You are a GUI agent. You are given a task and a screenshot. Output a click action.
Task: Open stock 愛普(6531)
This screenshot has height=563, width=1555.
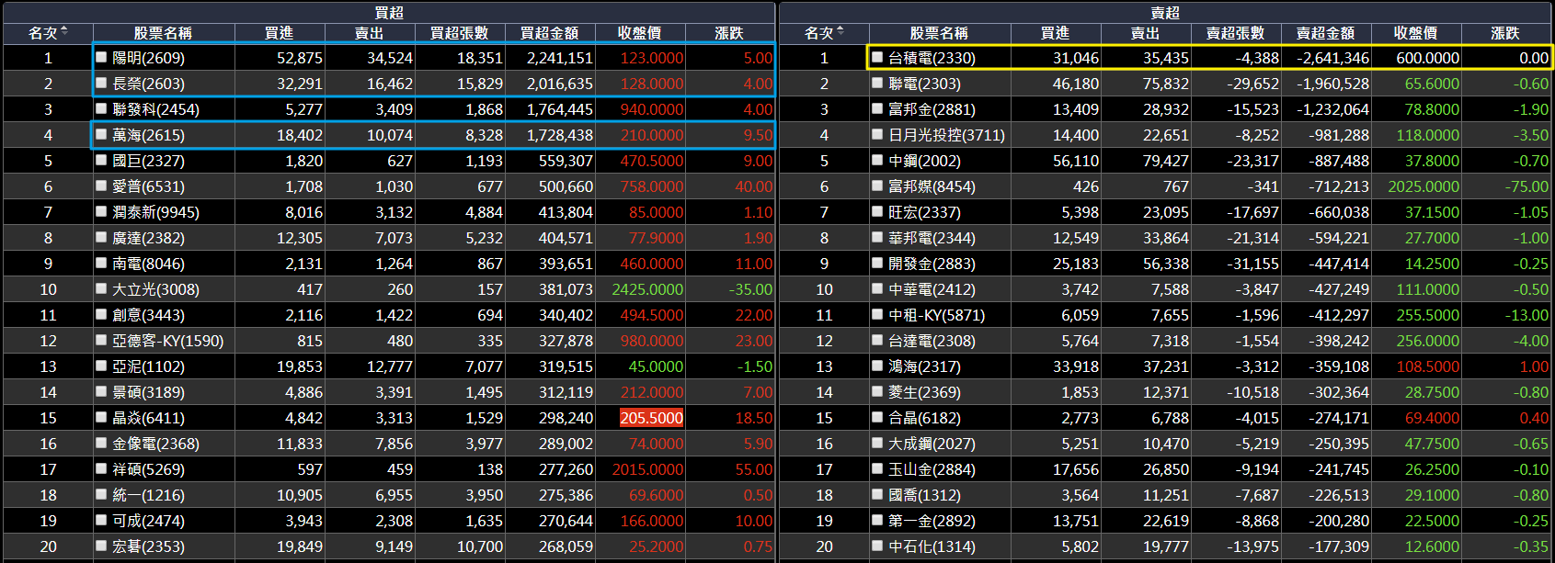[x=148, y=186]
